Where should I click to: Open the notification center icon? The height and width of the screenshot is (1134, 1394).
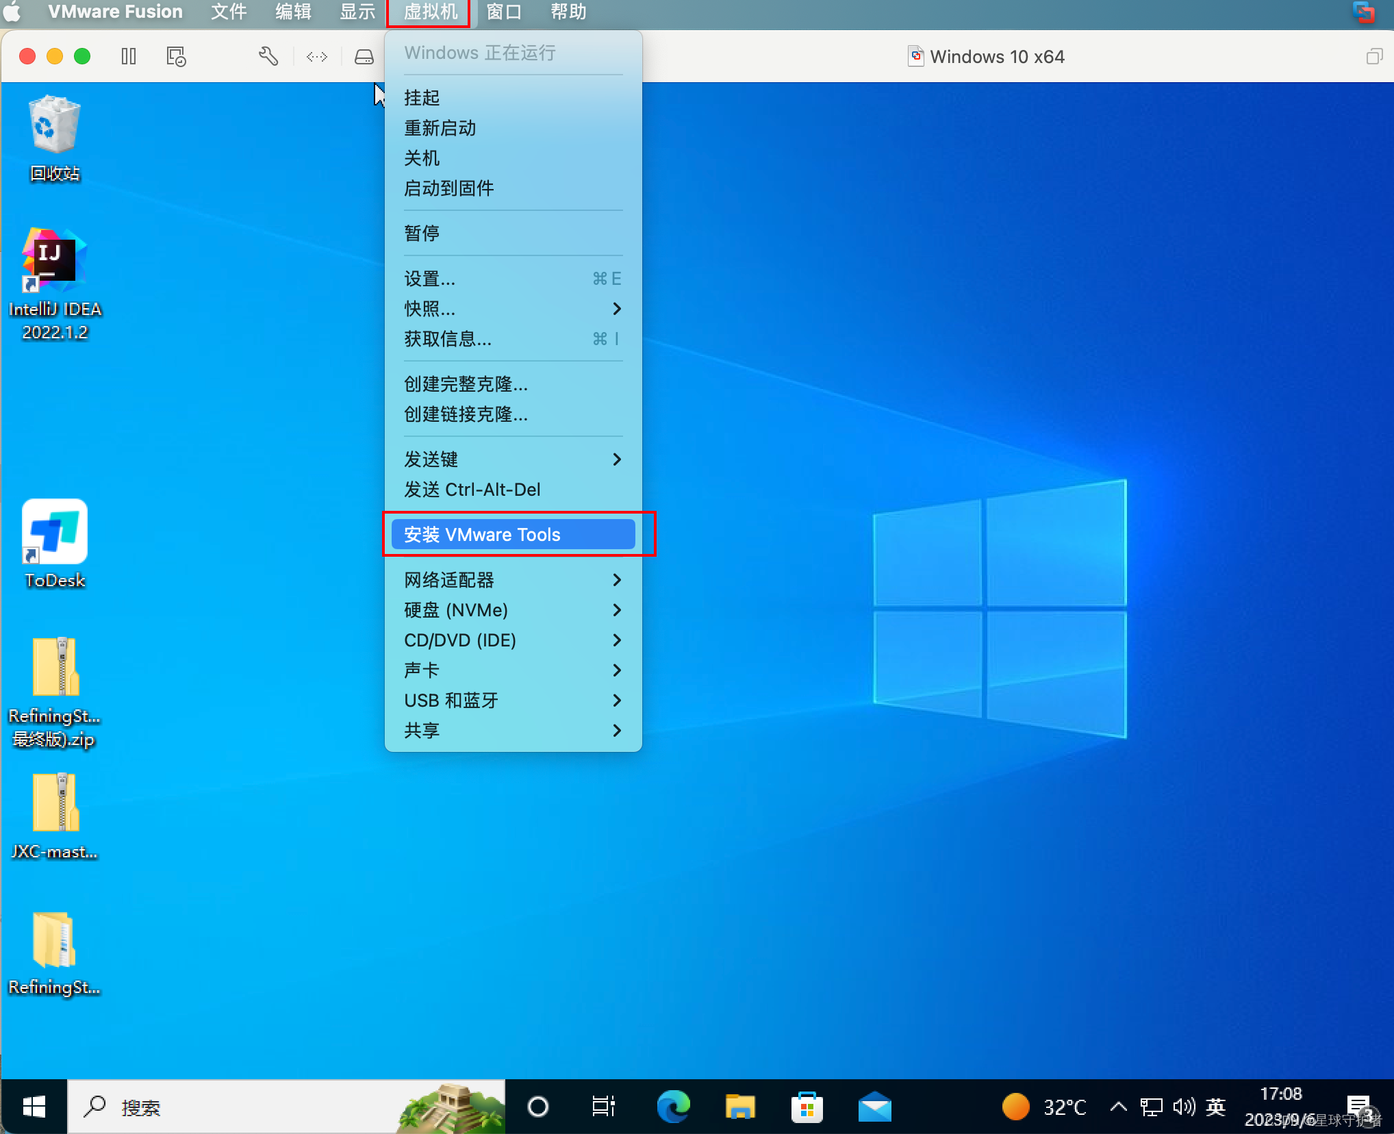1358,1107
